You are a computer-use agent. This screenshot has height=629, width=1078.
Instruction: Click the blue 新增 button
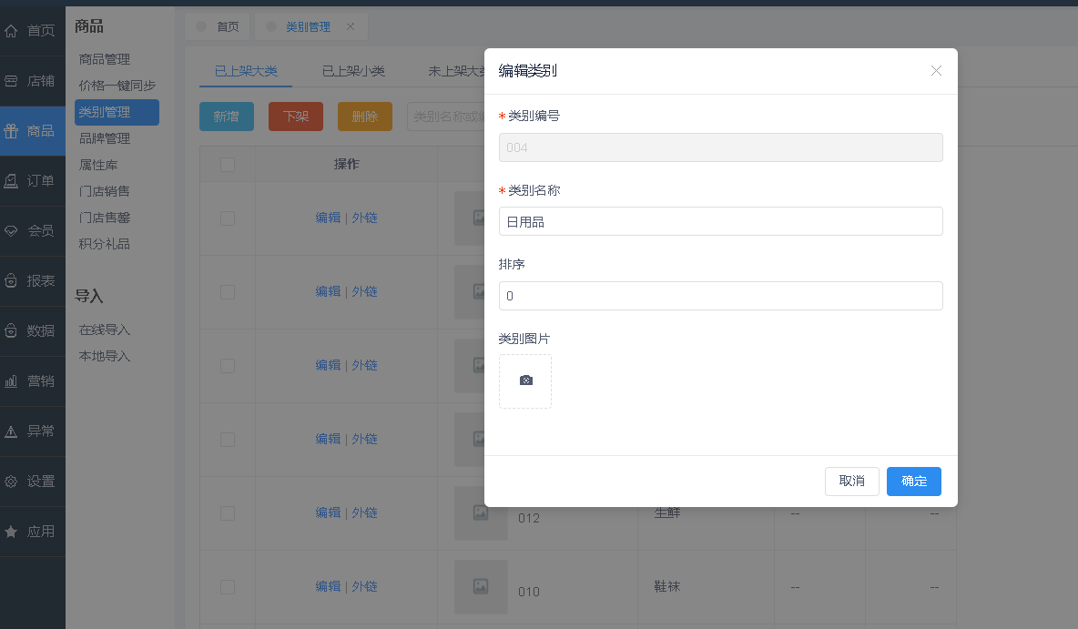(x=227, y=117)
